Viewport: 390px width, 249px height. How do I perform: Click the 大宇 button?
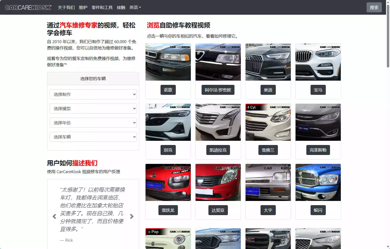[268, 210]
